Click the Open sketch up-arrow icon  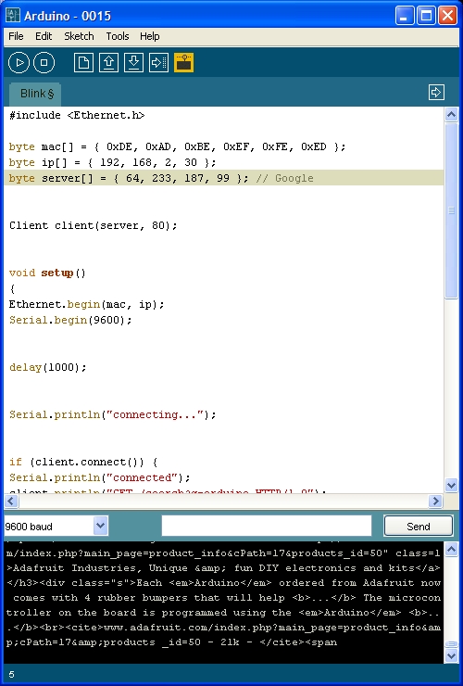108,62
